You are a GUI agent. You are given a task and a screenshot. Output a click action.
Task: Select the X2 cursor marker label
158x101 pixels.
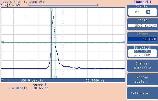point(55,77)
